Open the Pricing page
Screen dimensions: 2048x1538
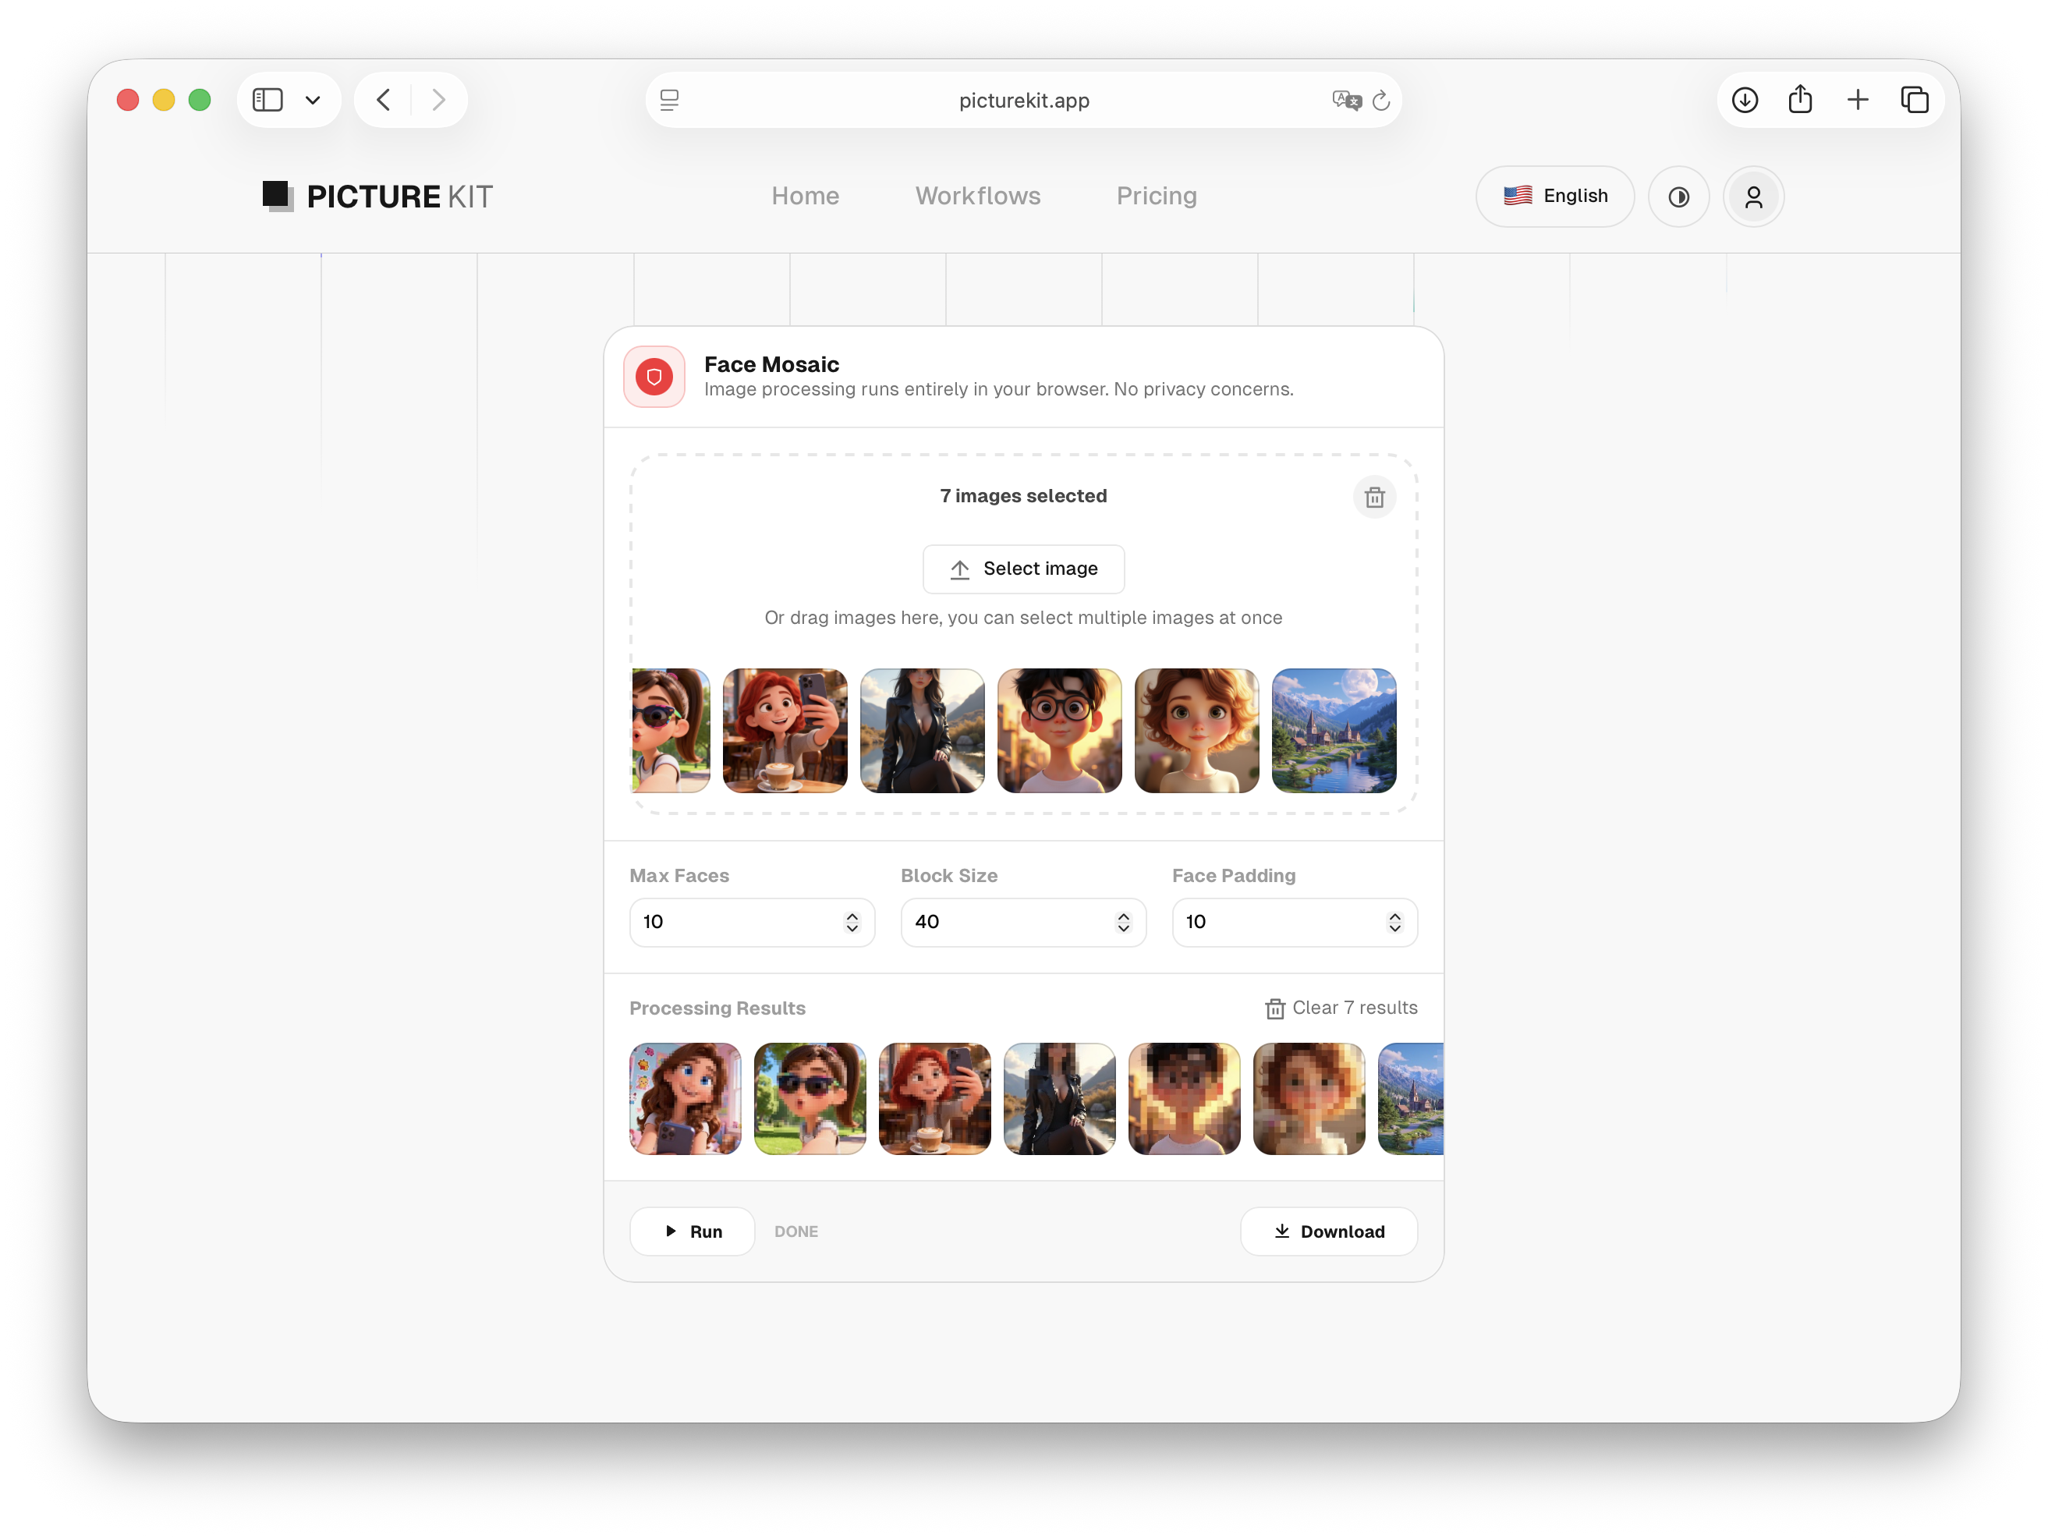click(1156, 196)
